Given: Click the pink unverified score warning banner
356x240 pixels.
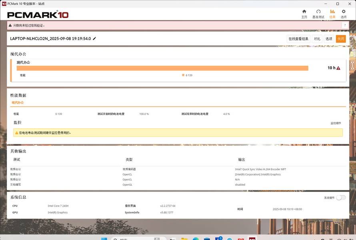Looking at the screenshot, I should [172, 25].
